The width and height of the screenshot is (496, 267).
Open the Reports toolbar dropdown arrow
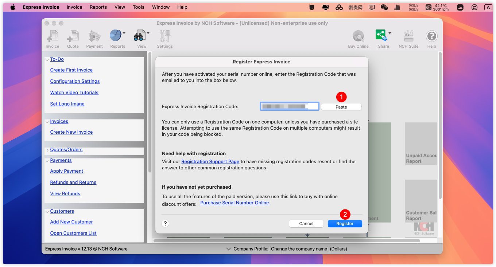click(x=124, y=33)
